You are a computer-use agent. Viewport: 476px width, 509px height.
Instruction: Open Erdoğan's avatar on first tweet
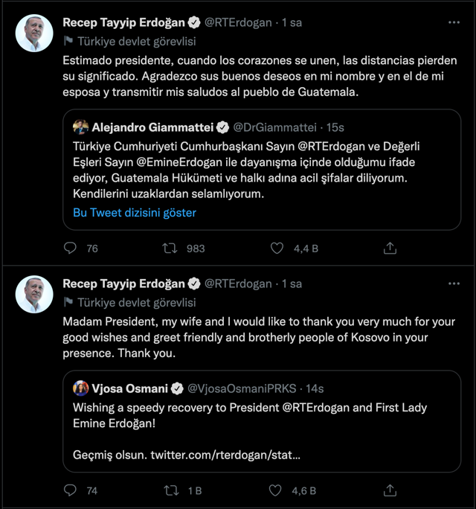point(35,33)
